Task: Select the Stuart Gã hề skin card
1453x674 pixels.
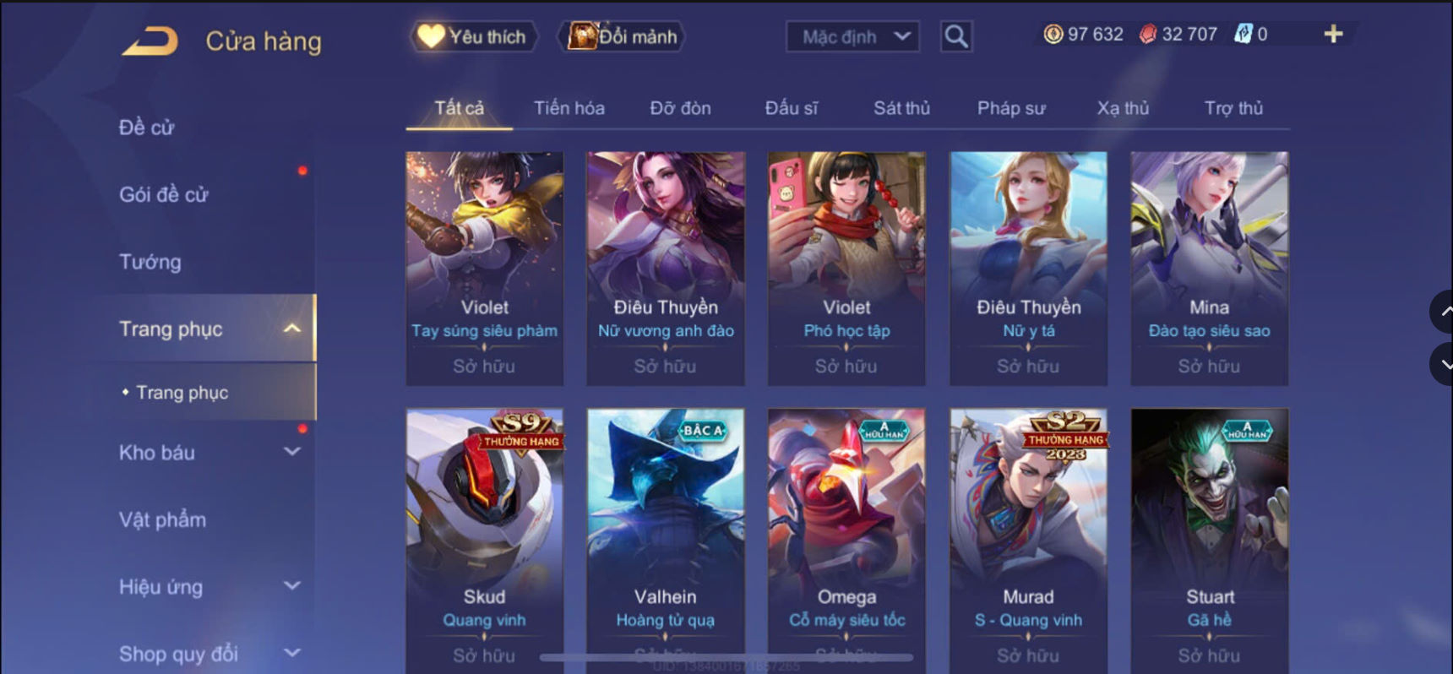Action: (x=1210, y=541)
